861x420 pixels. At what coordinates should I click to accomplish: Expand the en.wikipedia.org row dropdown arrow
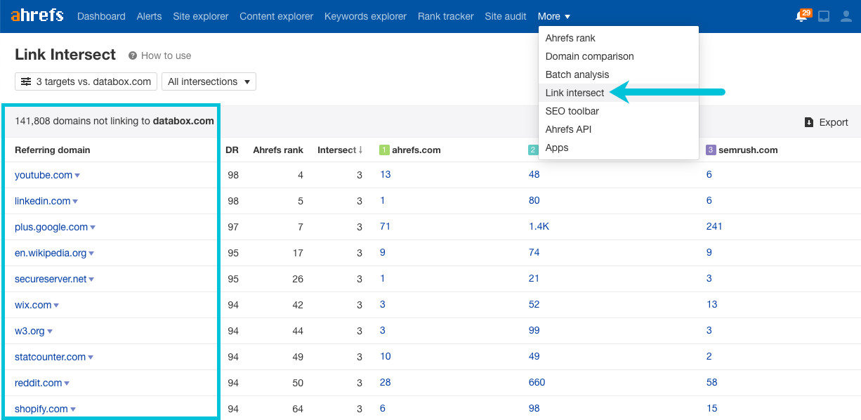tap(91, 254)
